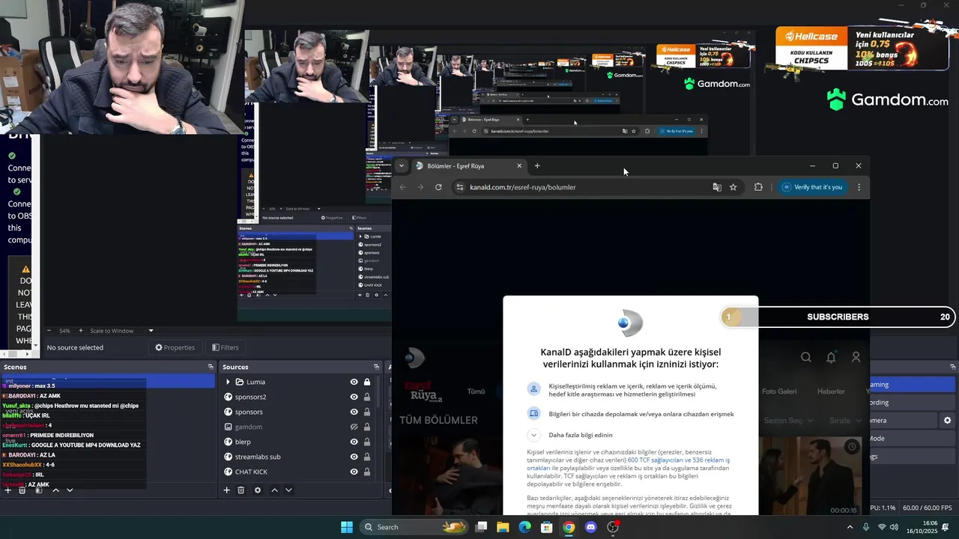View site information icon in address bar
The width and height of the screenshot is (959, 539).
(459, 187)
